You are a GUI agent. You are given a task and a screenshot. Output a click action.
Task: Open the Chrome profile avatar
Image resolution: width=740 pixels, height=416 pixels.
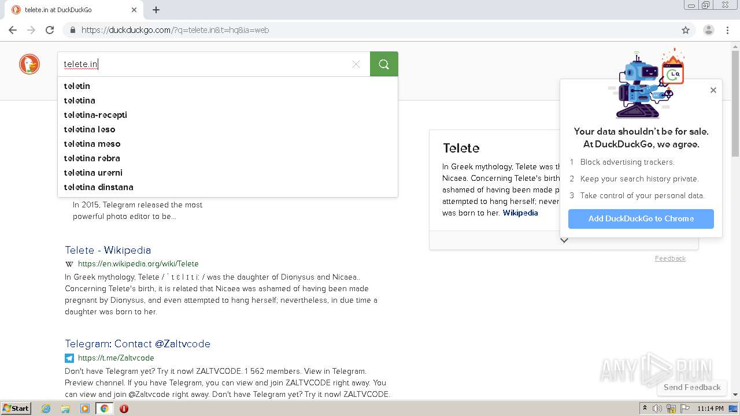coord(709,30)
